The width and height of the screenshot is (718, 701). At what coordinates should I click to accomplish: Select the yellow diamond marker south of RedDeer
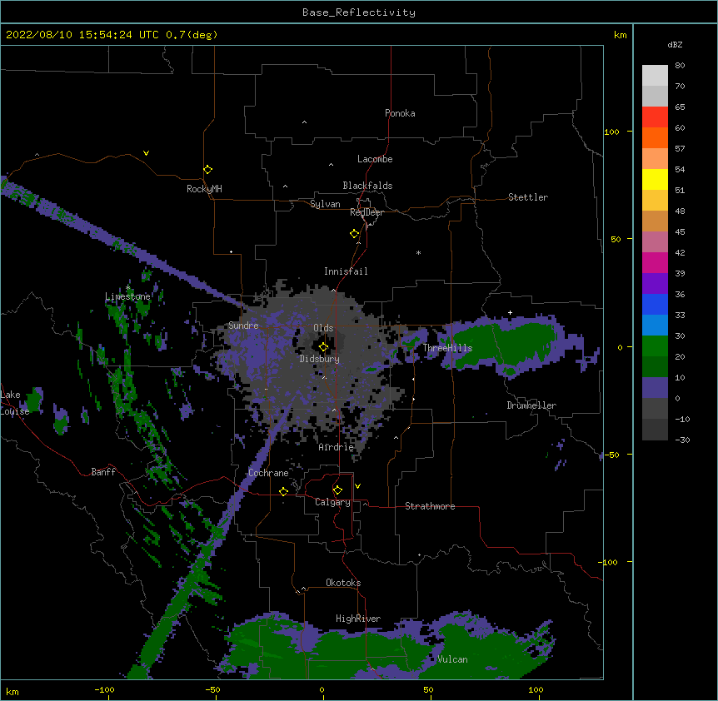(355, 234)
